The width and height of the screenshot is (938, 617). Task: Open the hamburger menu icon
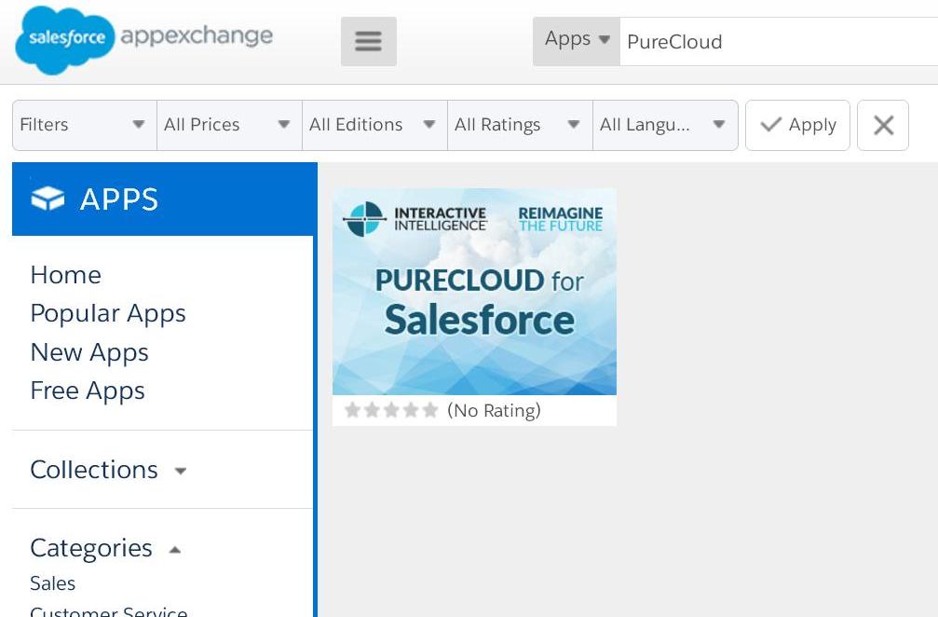(x=368, y=42)
